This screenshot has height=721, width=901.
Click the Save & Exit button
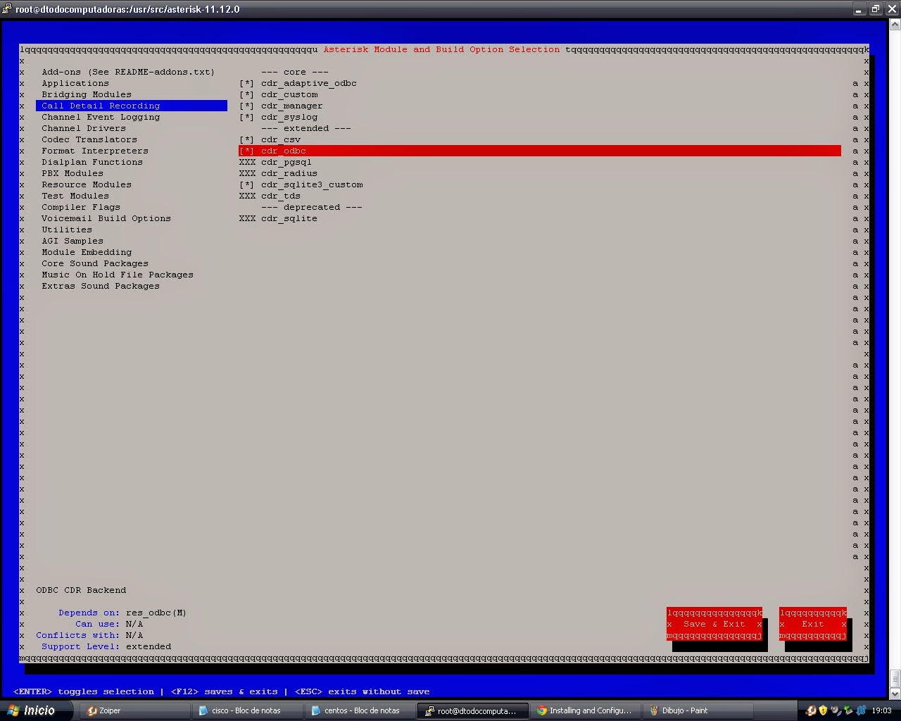coord(714,624)
